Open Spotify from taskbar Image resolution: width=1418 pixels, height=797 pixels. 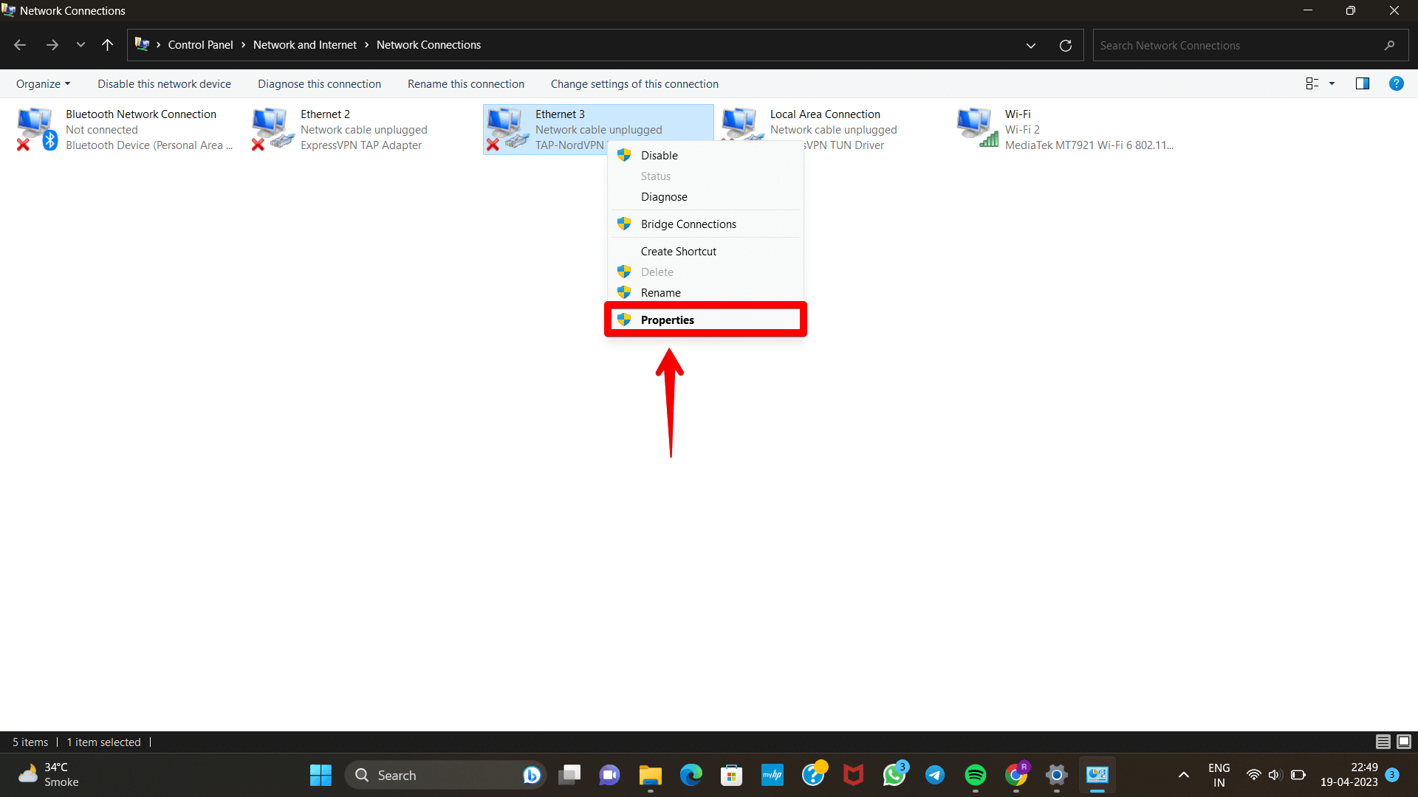coord(975,775)
